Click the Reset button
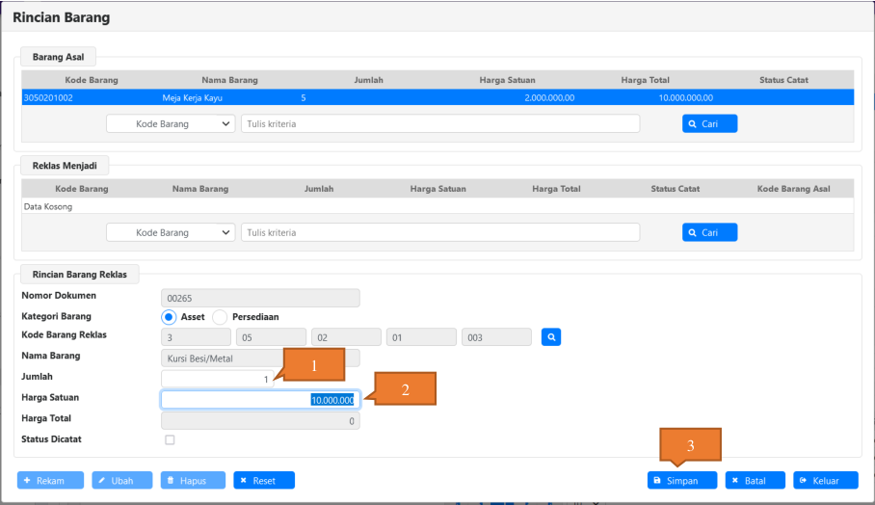The width and height of the screenshot is (875, 505). coord(263,480)
